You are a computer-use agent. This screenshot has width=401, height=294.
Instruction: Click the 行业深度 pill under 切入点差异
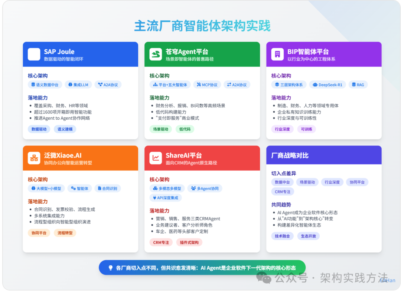pos(332,182)
